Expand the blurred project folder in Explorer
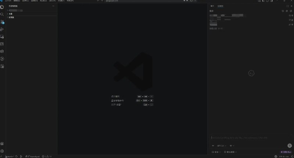The width and height of the screenshot is (294, 158). click(x=32, y=11)
